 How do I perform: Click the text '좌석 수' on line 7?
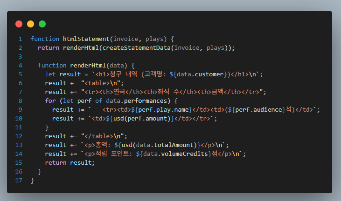coord(168,92)
